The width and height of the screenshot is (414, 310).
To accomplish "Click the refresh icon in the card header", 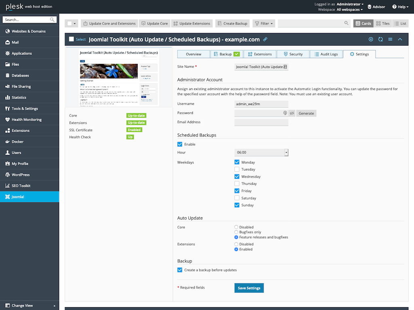I will pos(380,39).
